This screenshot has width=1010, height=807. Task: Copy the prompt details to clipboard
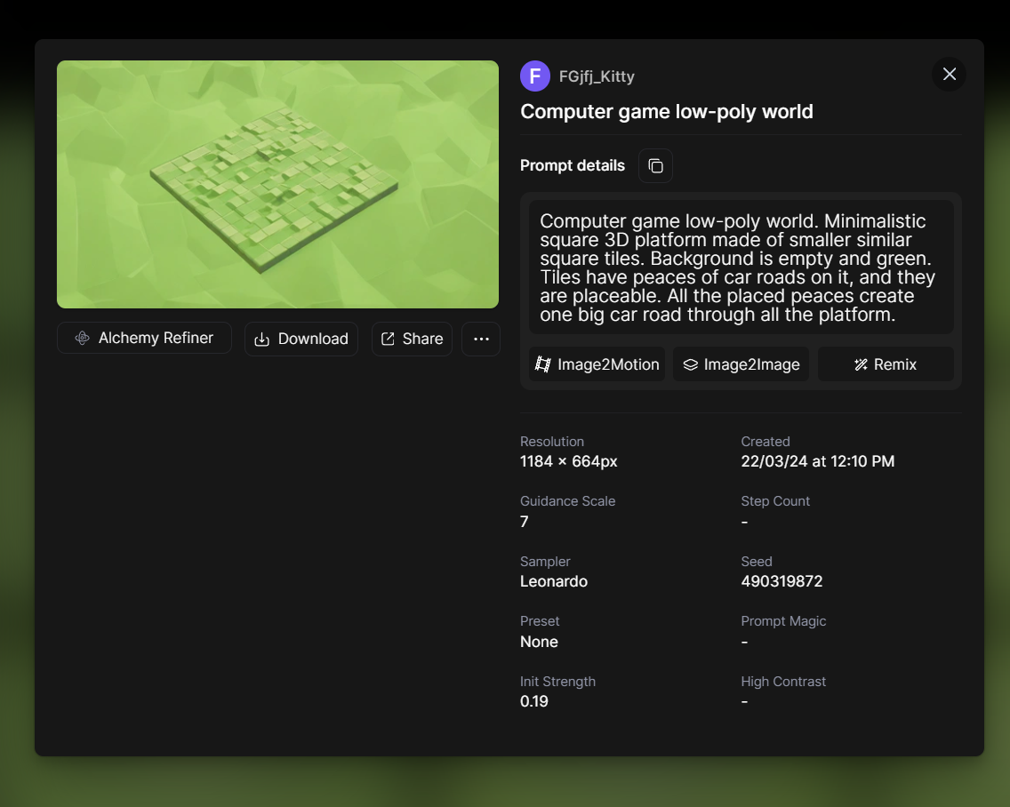click(x=655, y=166)
